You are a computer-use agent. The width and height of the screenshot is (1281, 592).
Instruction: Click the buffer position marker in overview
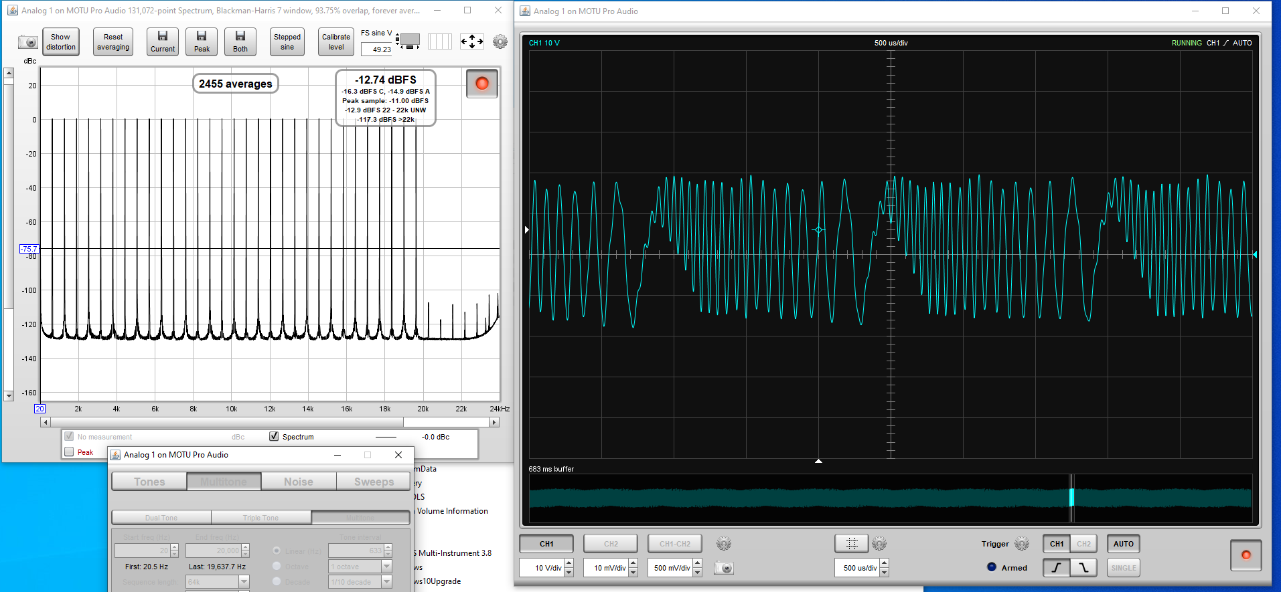(x=1071, y=498)
